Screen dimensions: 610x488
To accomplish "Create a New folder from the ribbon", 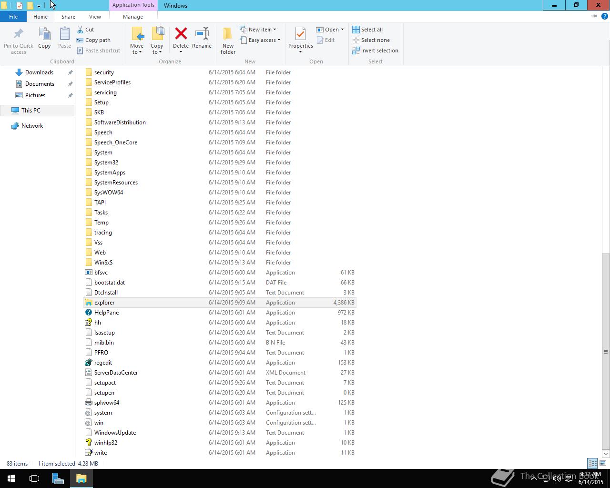I will 228,40.
